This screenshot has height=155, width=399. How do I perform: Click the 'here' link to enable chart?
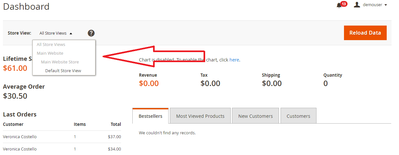[234, 60]
